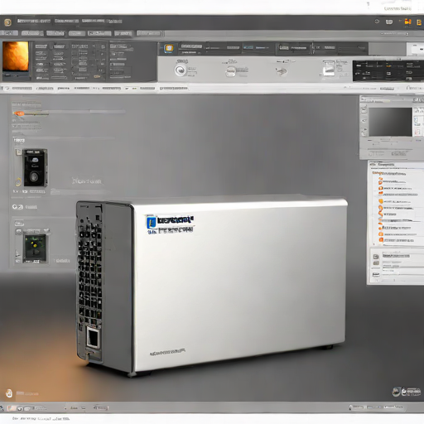Click the blue logo label on the enclosure
This screenshot has width=424, height=424.
(x=171, y=225)
